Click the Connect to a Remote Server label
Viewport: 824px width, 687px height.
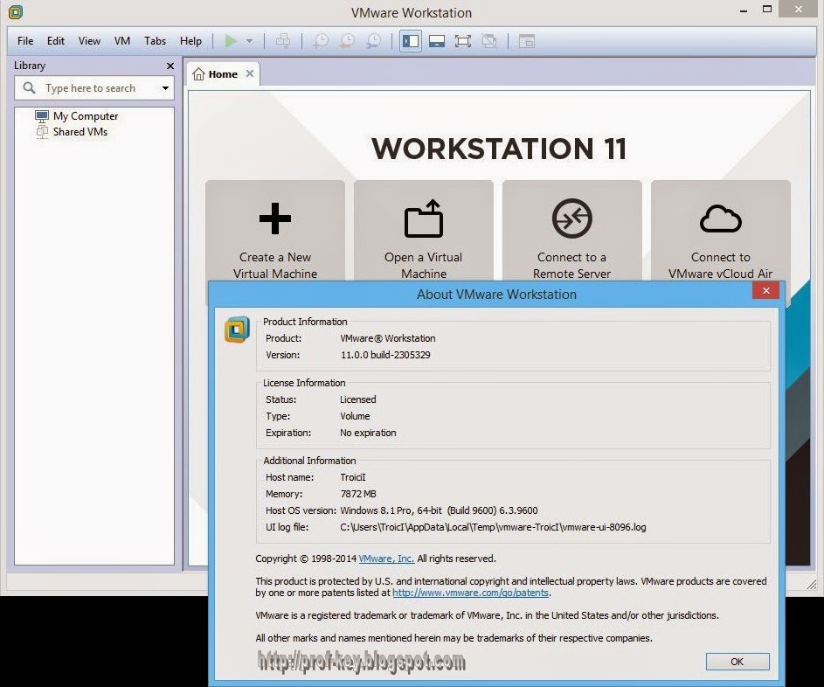[x=571, y=266]
